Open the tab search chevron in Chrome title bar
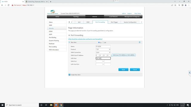 tap(175, 1)
